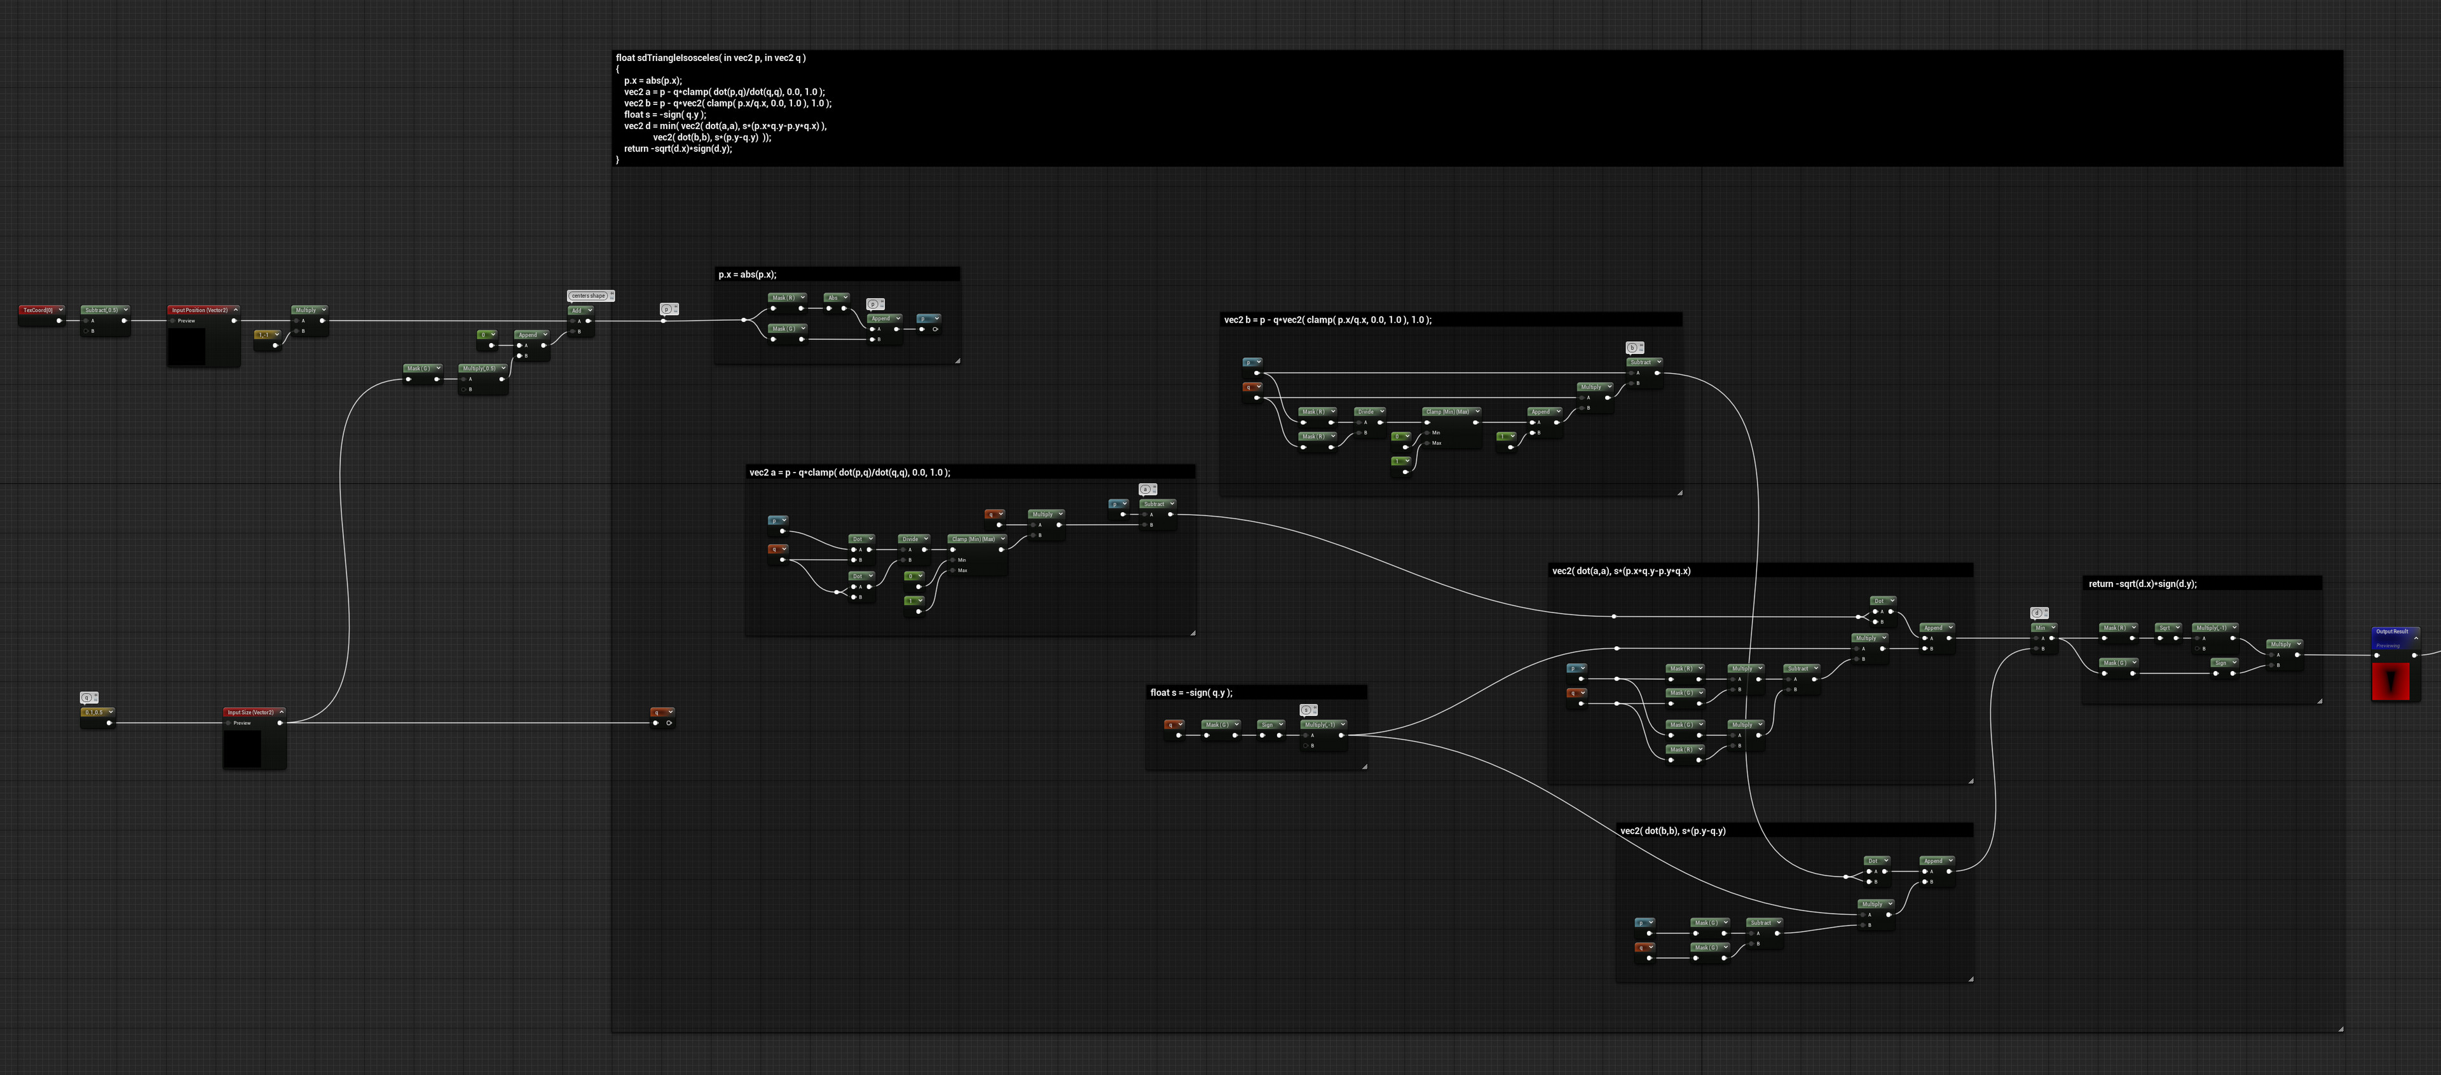Select the 'float s = -sign( q.y );' comment header
The width and height of the screenshot is (2441, 1075).
coord(1191,693)
